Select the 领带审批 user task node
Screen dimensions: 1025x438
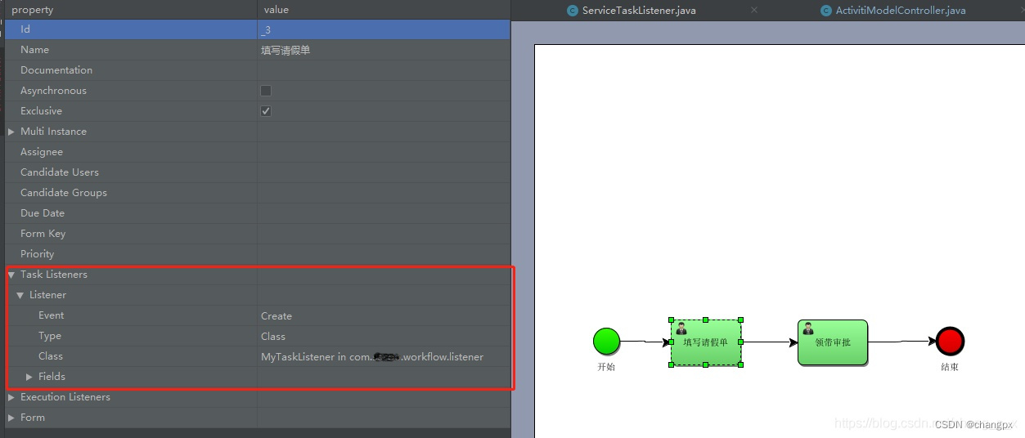click(833, 342)
